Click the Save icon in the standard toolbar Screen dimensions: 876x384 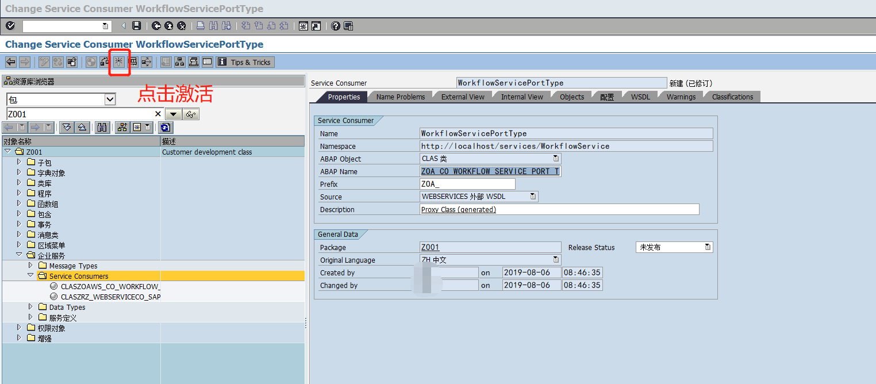(x=137, y=26)
